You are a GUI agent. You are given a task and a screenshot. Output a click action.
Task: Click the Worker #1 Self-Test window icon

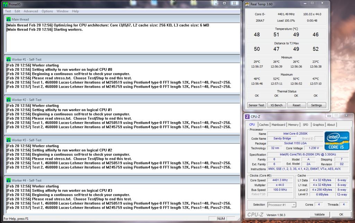[x=9, y=60]
